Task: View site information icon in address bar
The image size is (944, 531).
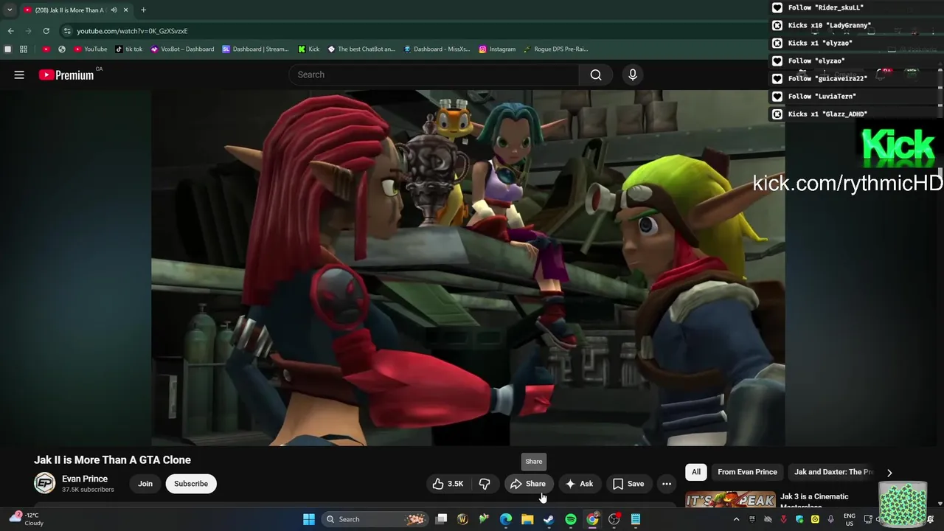Action: [x=67, y=31]
